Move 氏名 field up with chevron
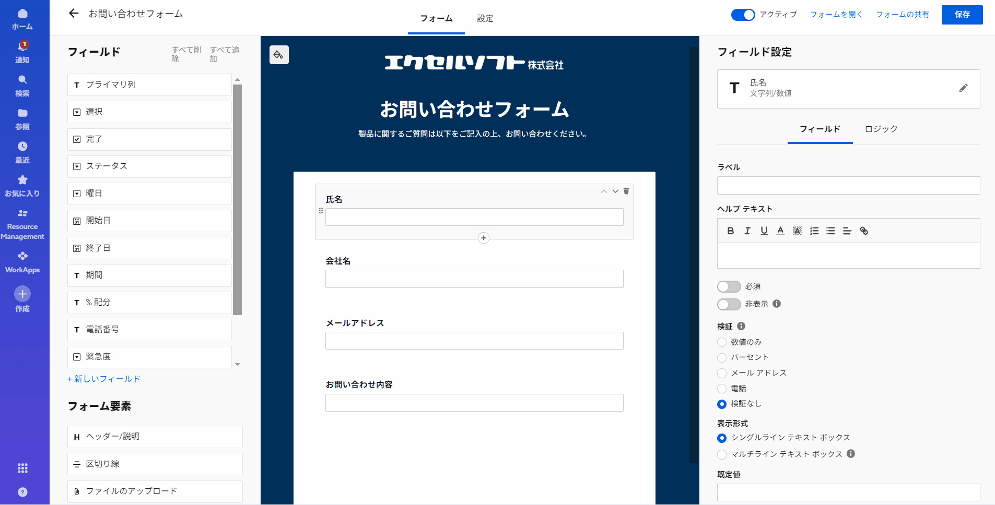995x505 pixels. pos(604,191)
